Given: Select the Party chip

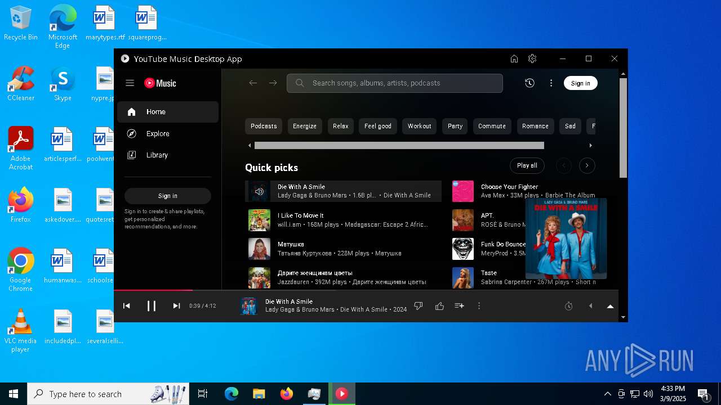Looking at the screenshot, I should pos(455,127).
